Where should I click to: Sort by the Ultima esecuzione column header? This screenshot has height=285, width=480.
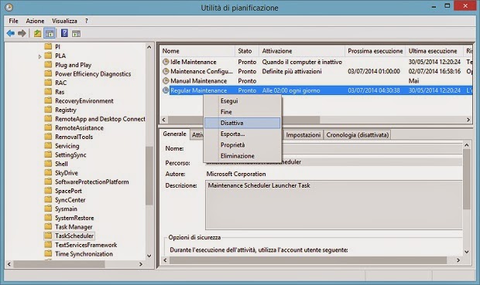pyautogui.click(x=434, y=51)
